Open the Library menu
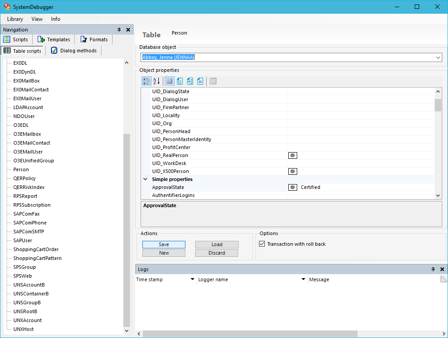 point(15,19)
